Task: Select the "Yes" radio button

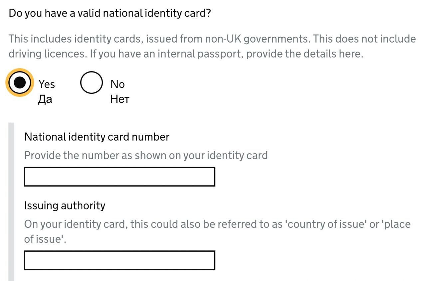Action: pyautogui.click(x=20, y=83)
